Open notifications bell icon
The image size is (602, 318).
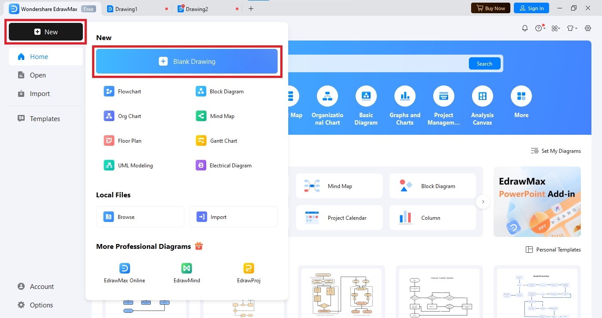[525, 28]
